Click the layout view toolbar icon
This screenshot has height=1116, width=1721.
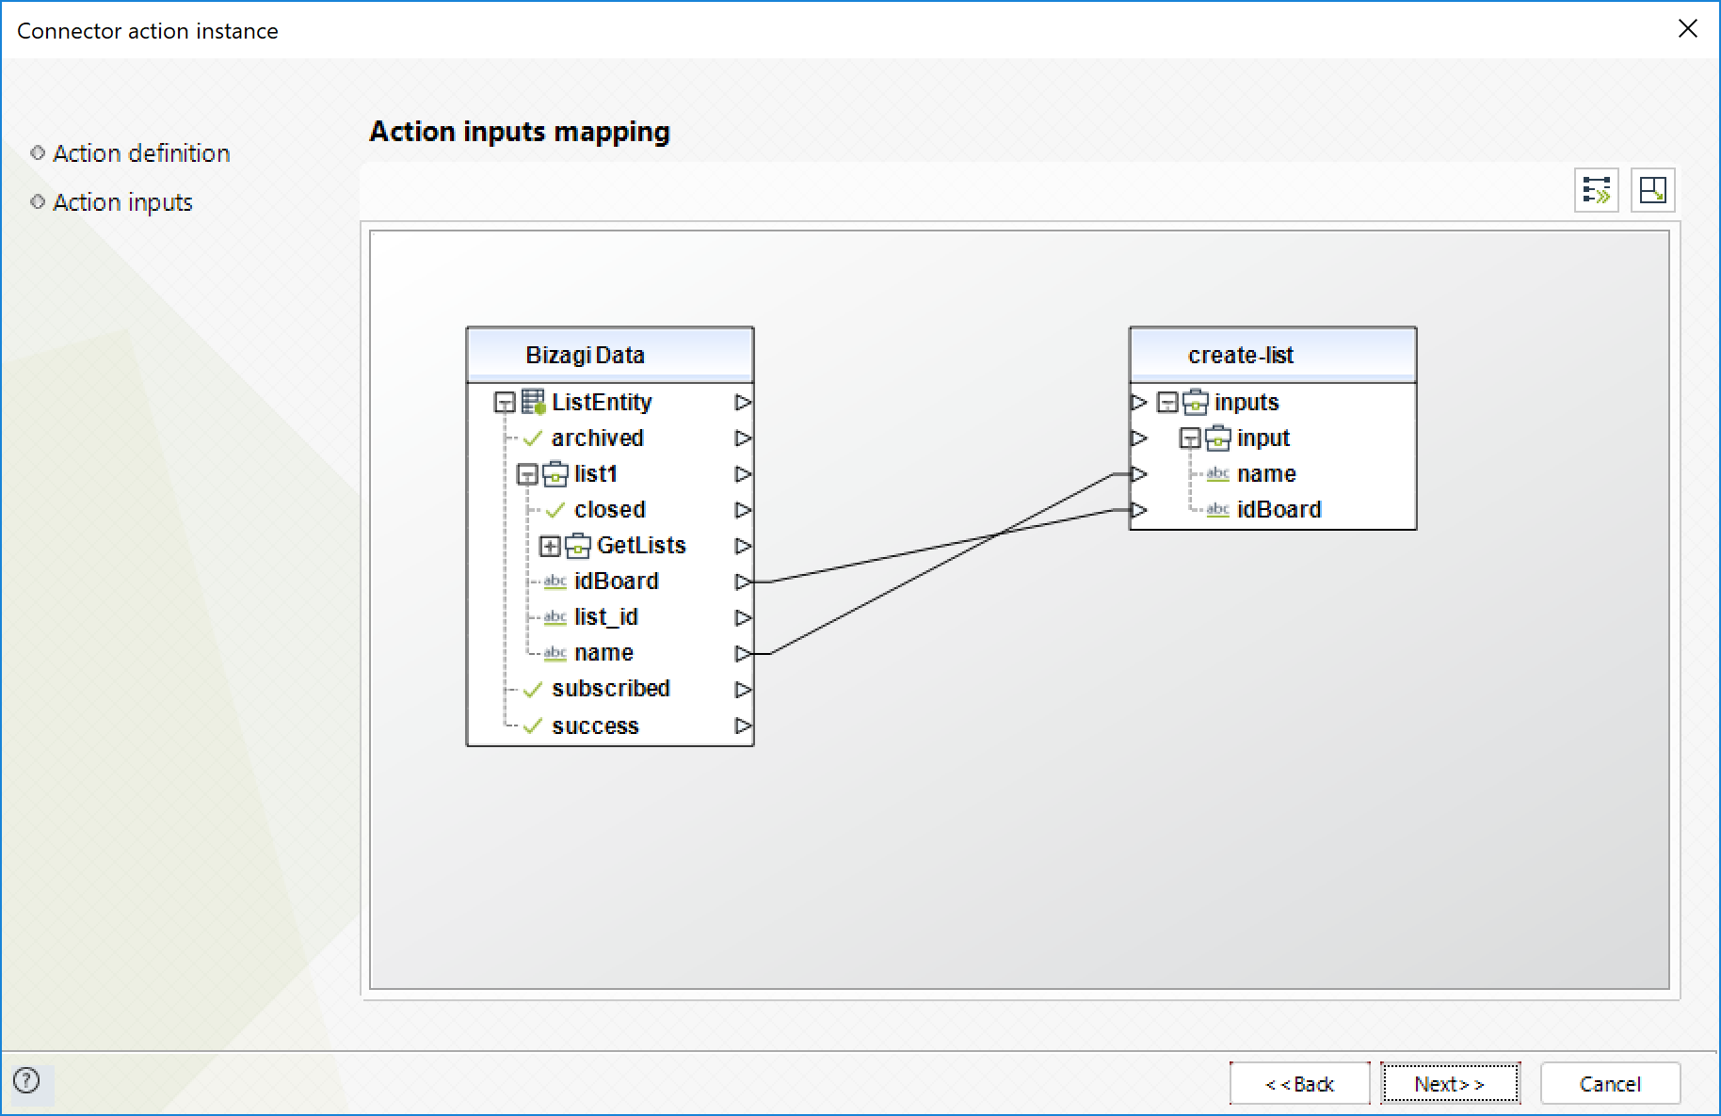tap(1652, 190)
